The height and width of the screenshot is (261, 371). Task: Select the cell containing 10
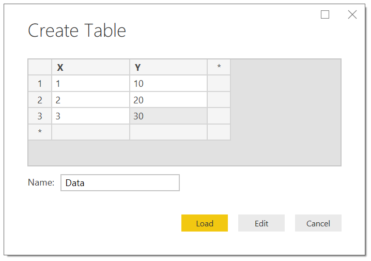point(168,83)
